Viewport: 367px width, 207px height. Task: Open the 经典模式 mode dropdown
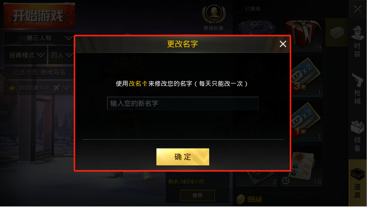pos(26,55)
